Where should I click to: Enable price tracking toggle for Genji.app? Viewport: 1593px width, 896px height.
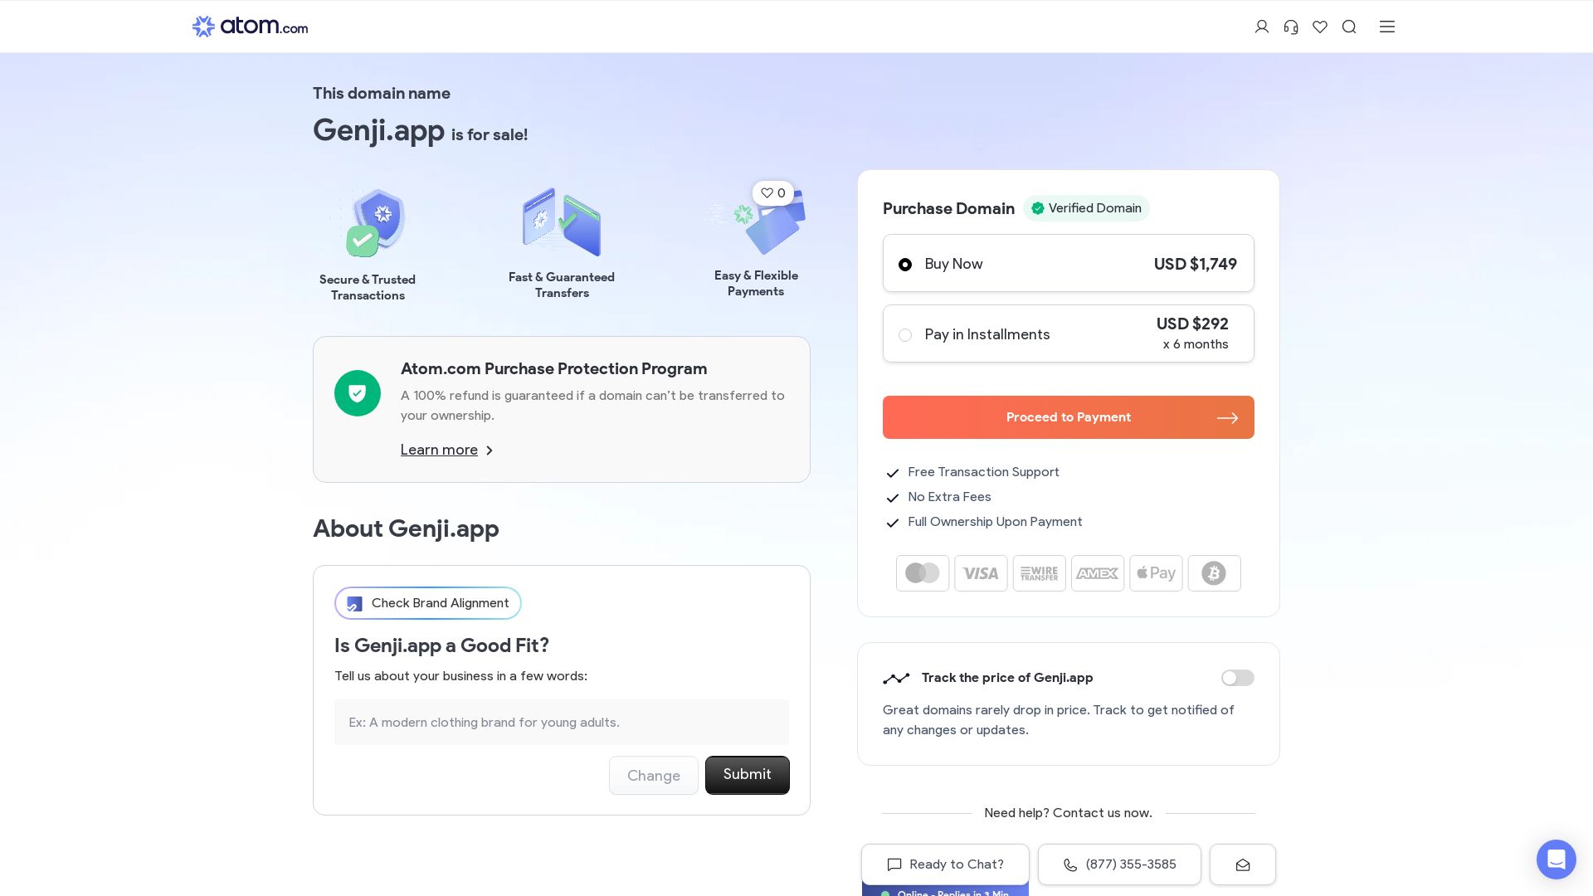(1237, 678)
